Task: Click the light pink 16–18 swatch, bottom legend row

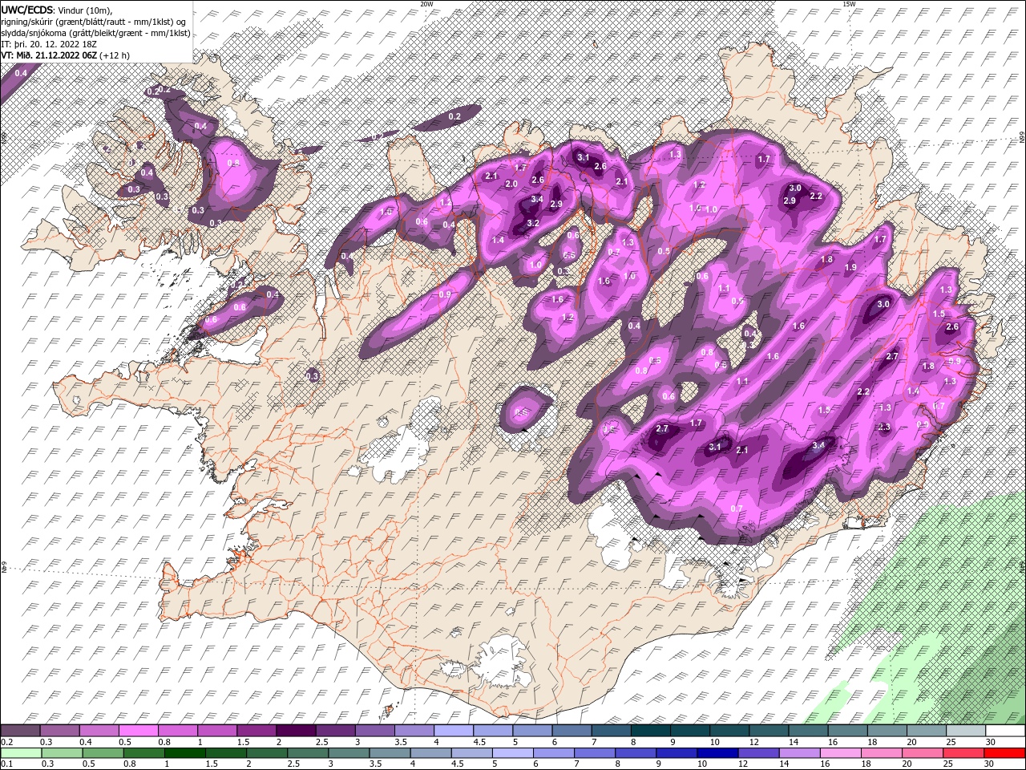Action: pyautogui.click(x=842, y=753)
